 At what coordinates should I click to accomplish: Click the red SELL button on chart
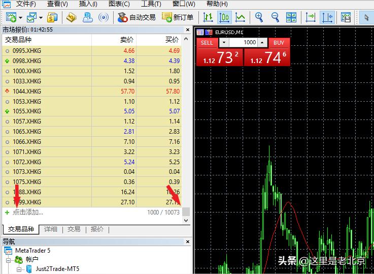(207, 43)
